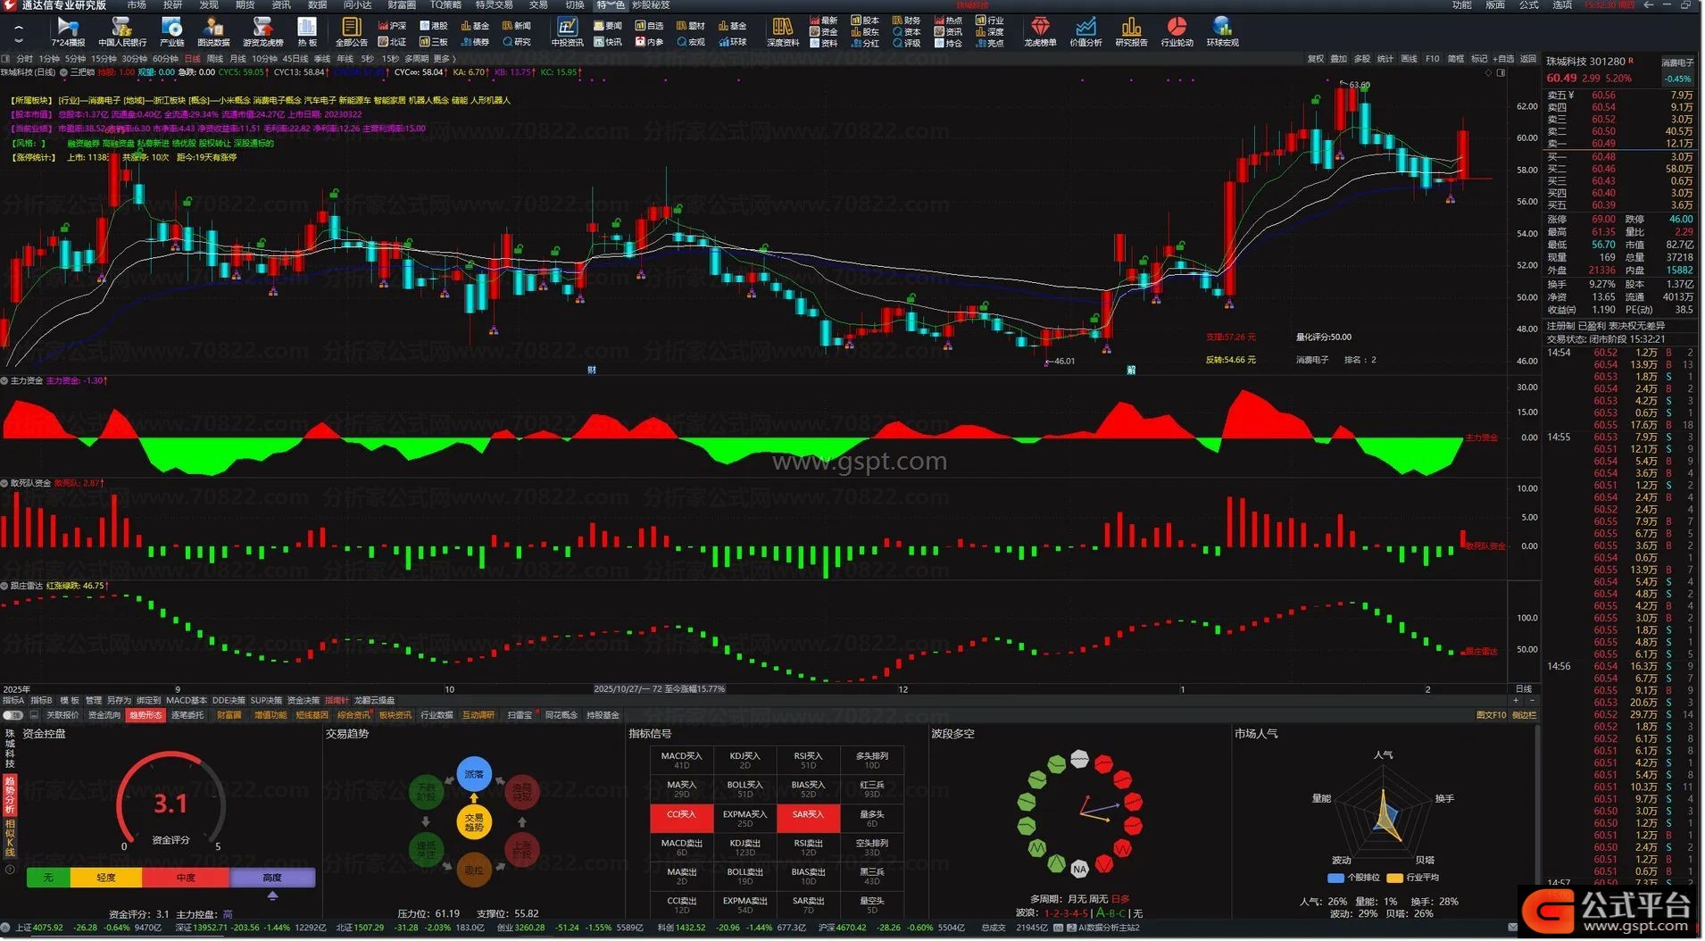This screenshot has width=1705, height=941.
Task: Select the purple 高度 level bar
Action: (x=272, y=878)
